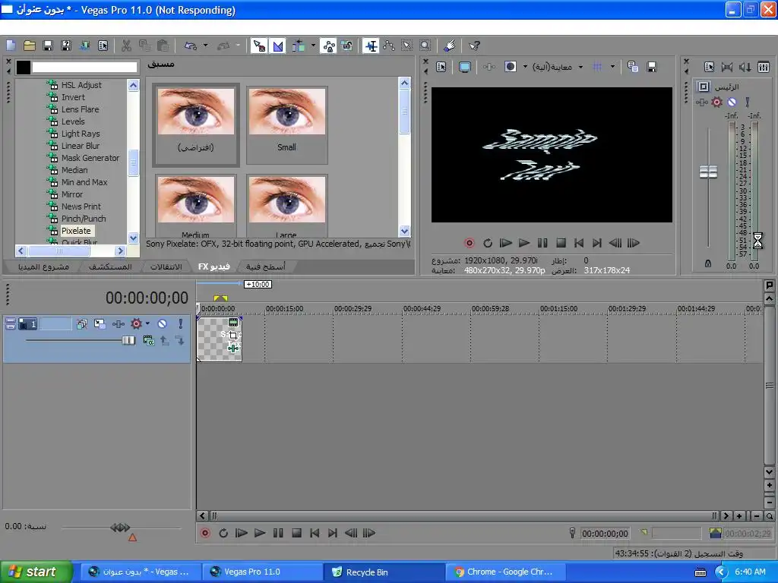Click Record in the bottom transport bar
This screenshot has height=583, width=778.
[205, 533]
